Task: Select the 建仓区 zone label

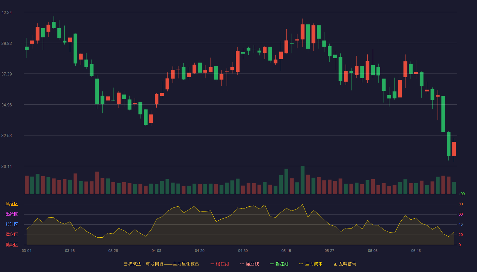Action: point(12,235)
